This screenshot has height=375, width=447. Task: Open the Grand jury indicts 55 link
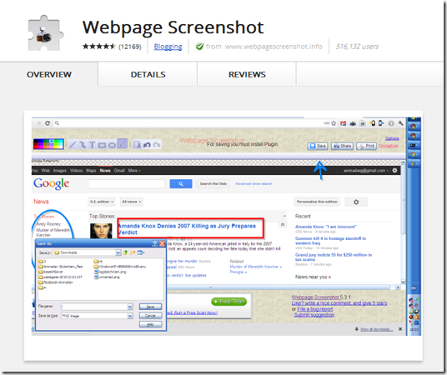334,257
